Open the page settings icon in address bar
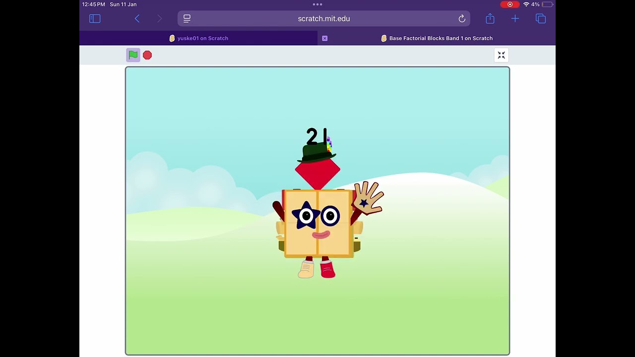Viewport: 635px width, 357px height. [x=187, y=19]
